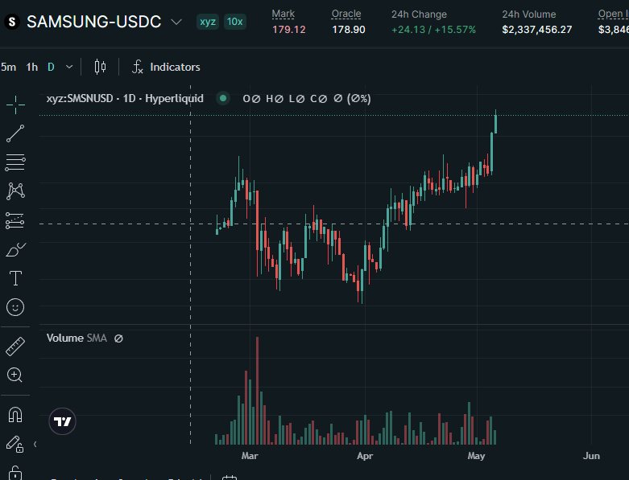Click the Mar label on time axis

(x=250, y=456)
